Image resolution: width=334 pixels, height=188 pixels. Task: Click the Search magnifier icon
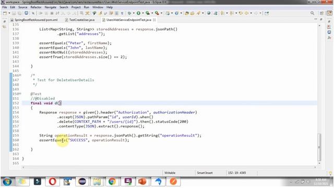tap(312, 13)
